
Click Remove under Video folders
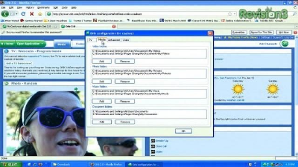click(125, 61)
